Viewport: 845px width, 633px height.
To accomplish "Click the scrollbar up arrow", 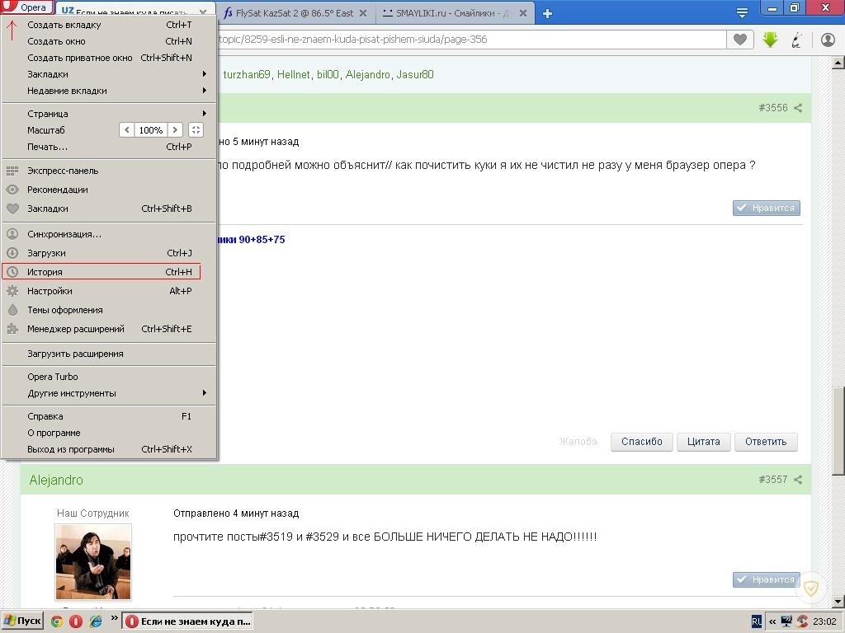I will [838, 63].
